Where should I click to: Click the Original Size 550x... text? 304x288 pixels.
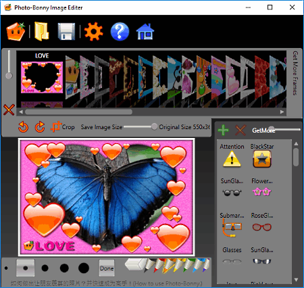click(x=184, y=127)
